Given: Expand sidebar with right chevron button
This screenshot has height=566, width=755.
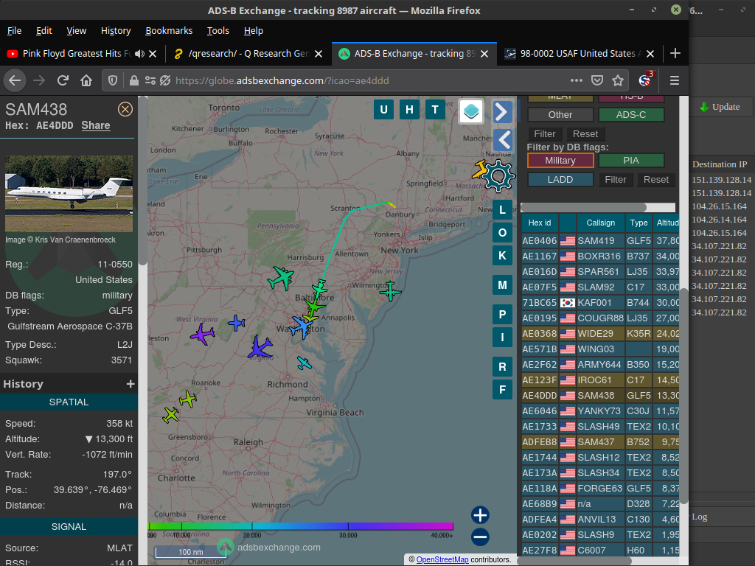Looking at the screenshot, I should [501, 112].
